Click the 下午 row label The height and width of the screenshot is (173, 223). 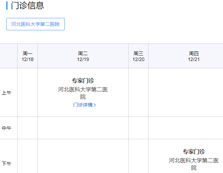coord(7,163)
